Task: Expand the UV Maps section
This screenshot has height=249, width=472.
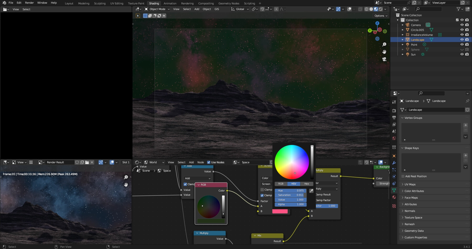Action: click(410, 184)
